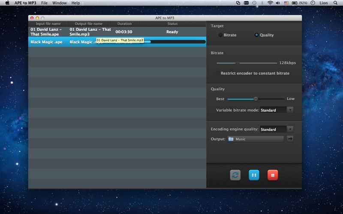Open the File menu
The height and width of the screenshot is (214, 343).
(45, 3)
